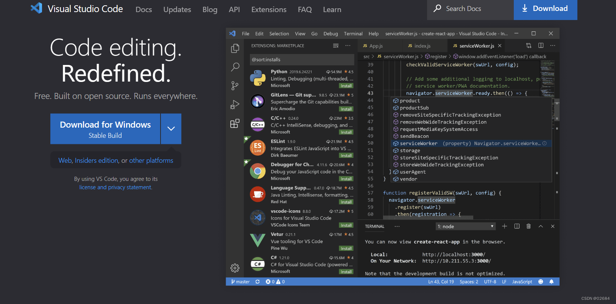
Task: Open license and privacy statement link
Action: tap(115, 187)
